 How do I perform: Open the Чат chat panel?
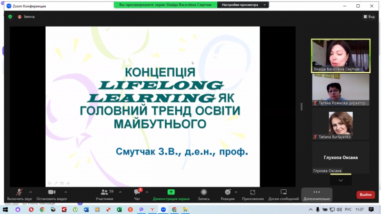pos(137,195)
